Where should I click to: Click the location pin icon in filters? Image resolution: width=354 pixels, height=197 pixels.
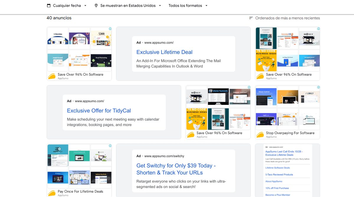[96, 6]
